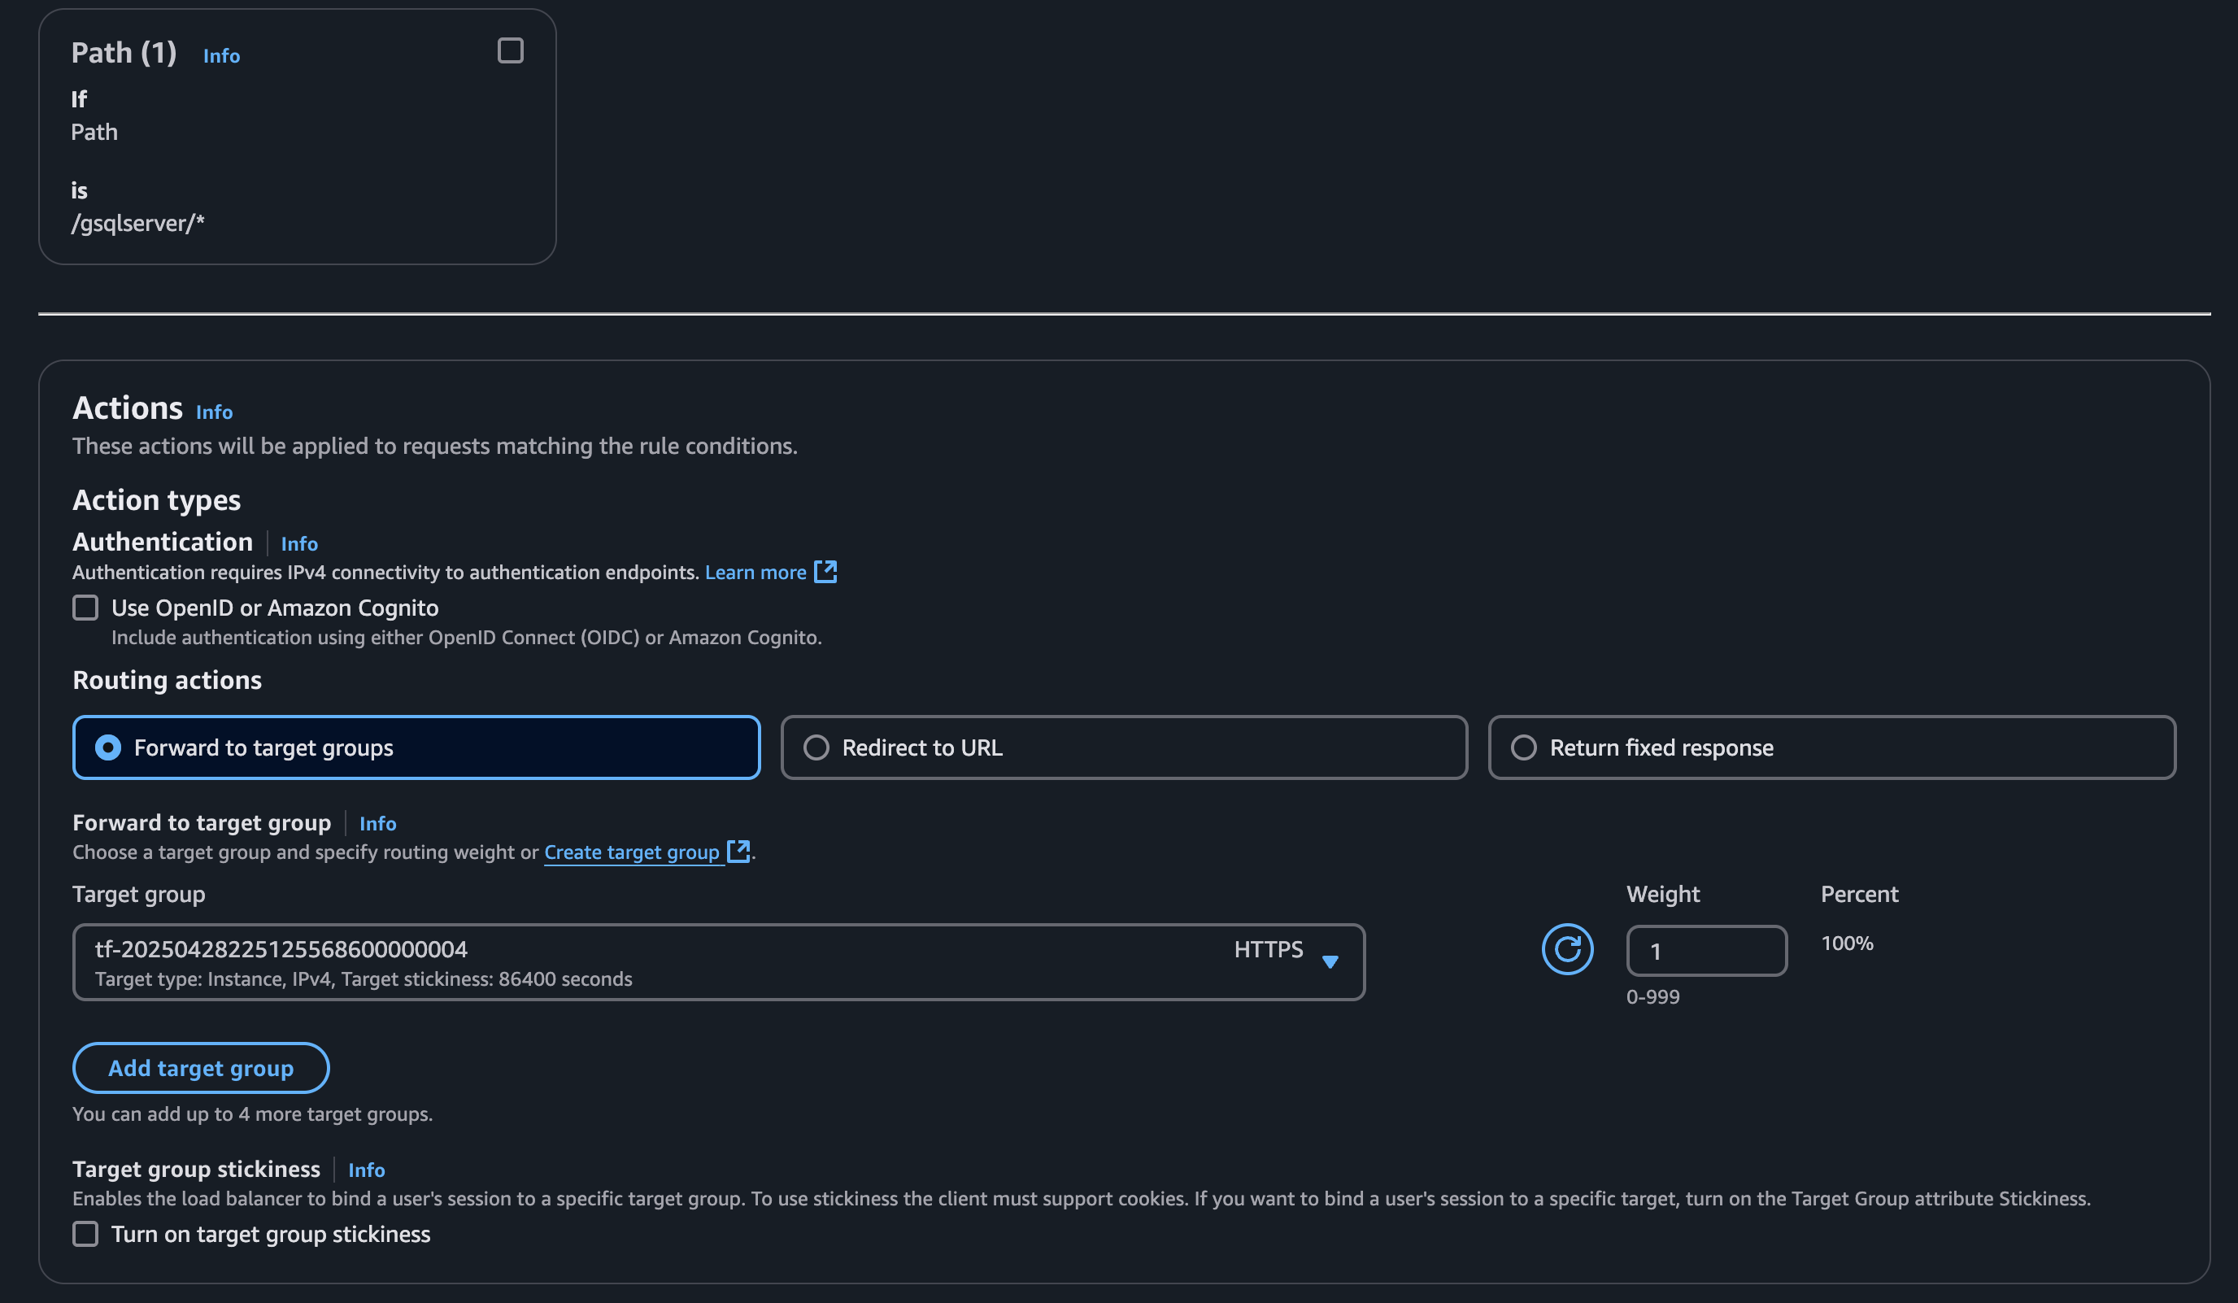Choose Redirect to URL routing action
Screen dimensions: 2238x1303
[816, 747]
